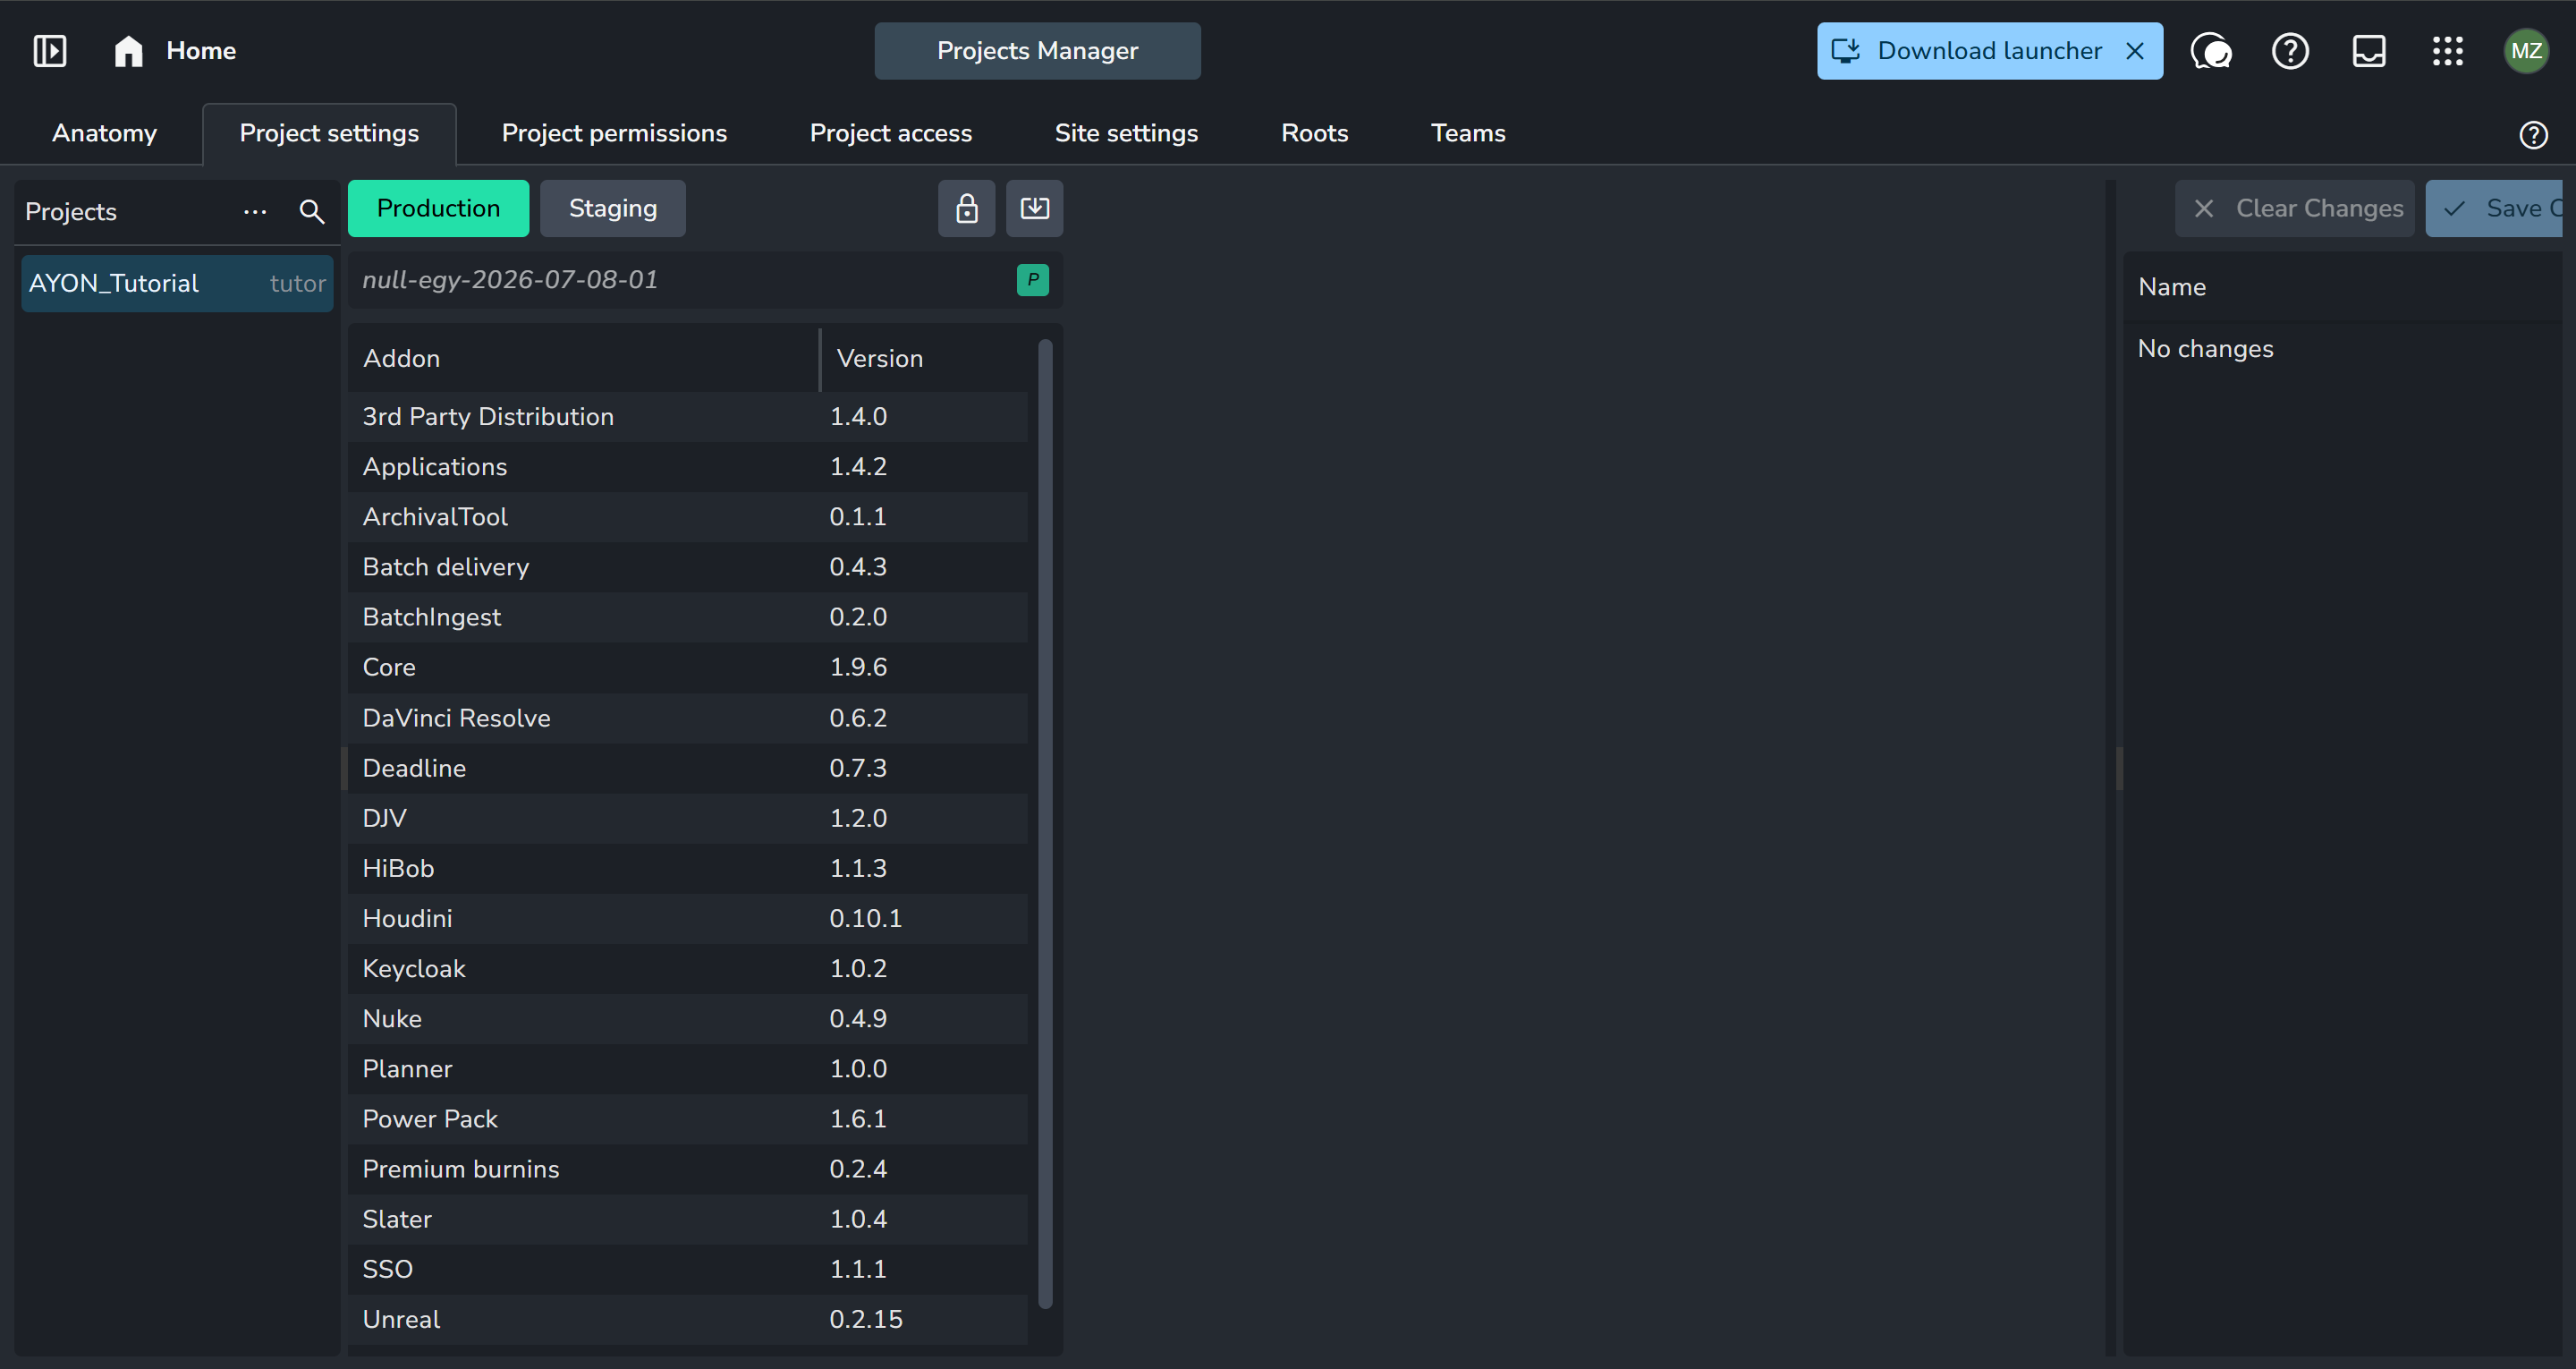Open the inbox tray icon

2369,51
